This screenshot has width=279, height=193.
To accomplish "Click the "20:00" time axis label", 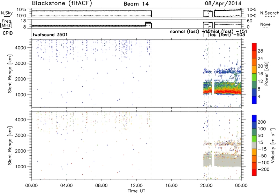I will (206, 186).
